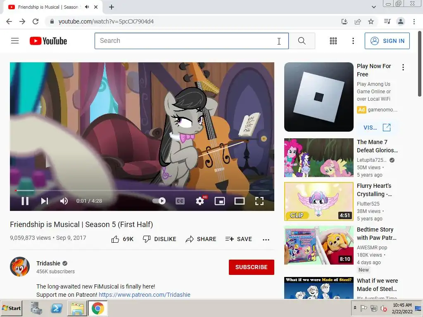This screenshot has height=317, width=423.
Task: Click the SIGN IN button
Action: [387, 41]
